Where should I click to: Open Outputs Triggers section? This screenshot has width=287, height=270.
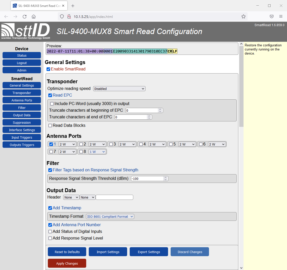point(22,145)
